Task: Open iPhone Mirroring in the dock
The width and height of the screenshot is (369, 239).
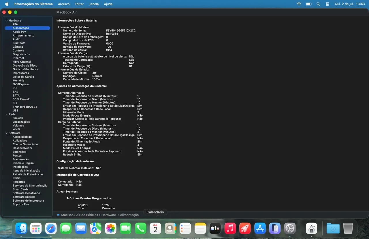Action: [275, 229]
